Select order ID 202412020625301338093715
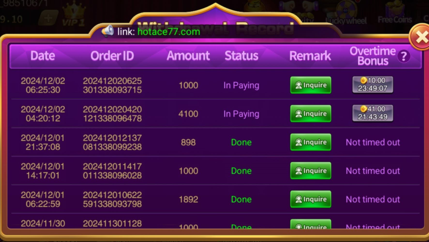 click(112, 85)
